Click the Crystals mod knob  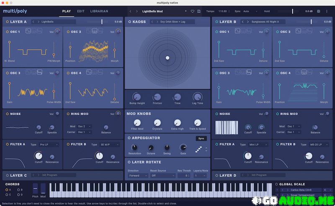pyautogui.click(x=157, y=123)
